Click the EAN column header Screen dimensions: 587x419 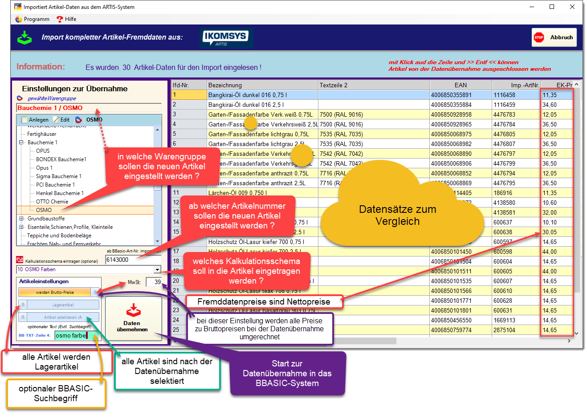pos(461,85)
